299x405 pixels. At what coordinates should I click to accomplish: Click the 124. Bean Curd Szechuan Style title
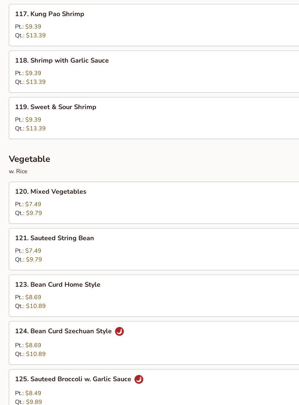(63, 331)
